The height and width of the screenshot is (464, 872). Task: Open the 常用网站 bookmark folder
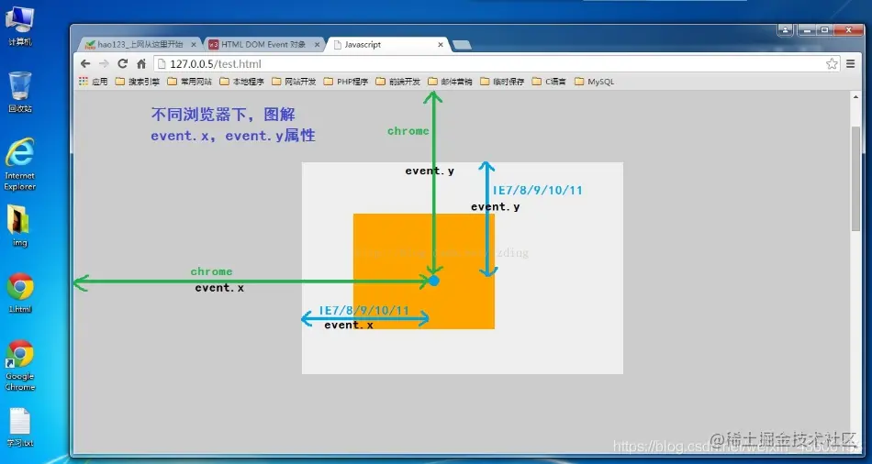click(x=190, y=81)
